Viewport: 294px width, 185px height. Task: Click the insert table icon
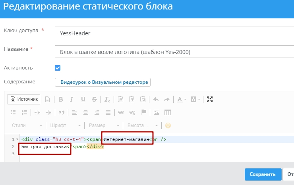[168, 112]
